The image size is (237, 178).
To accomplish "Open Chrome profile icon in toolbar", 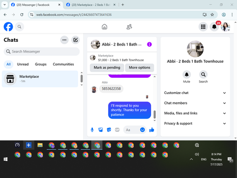I will tap(224, 15).
